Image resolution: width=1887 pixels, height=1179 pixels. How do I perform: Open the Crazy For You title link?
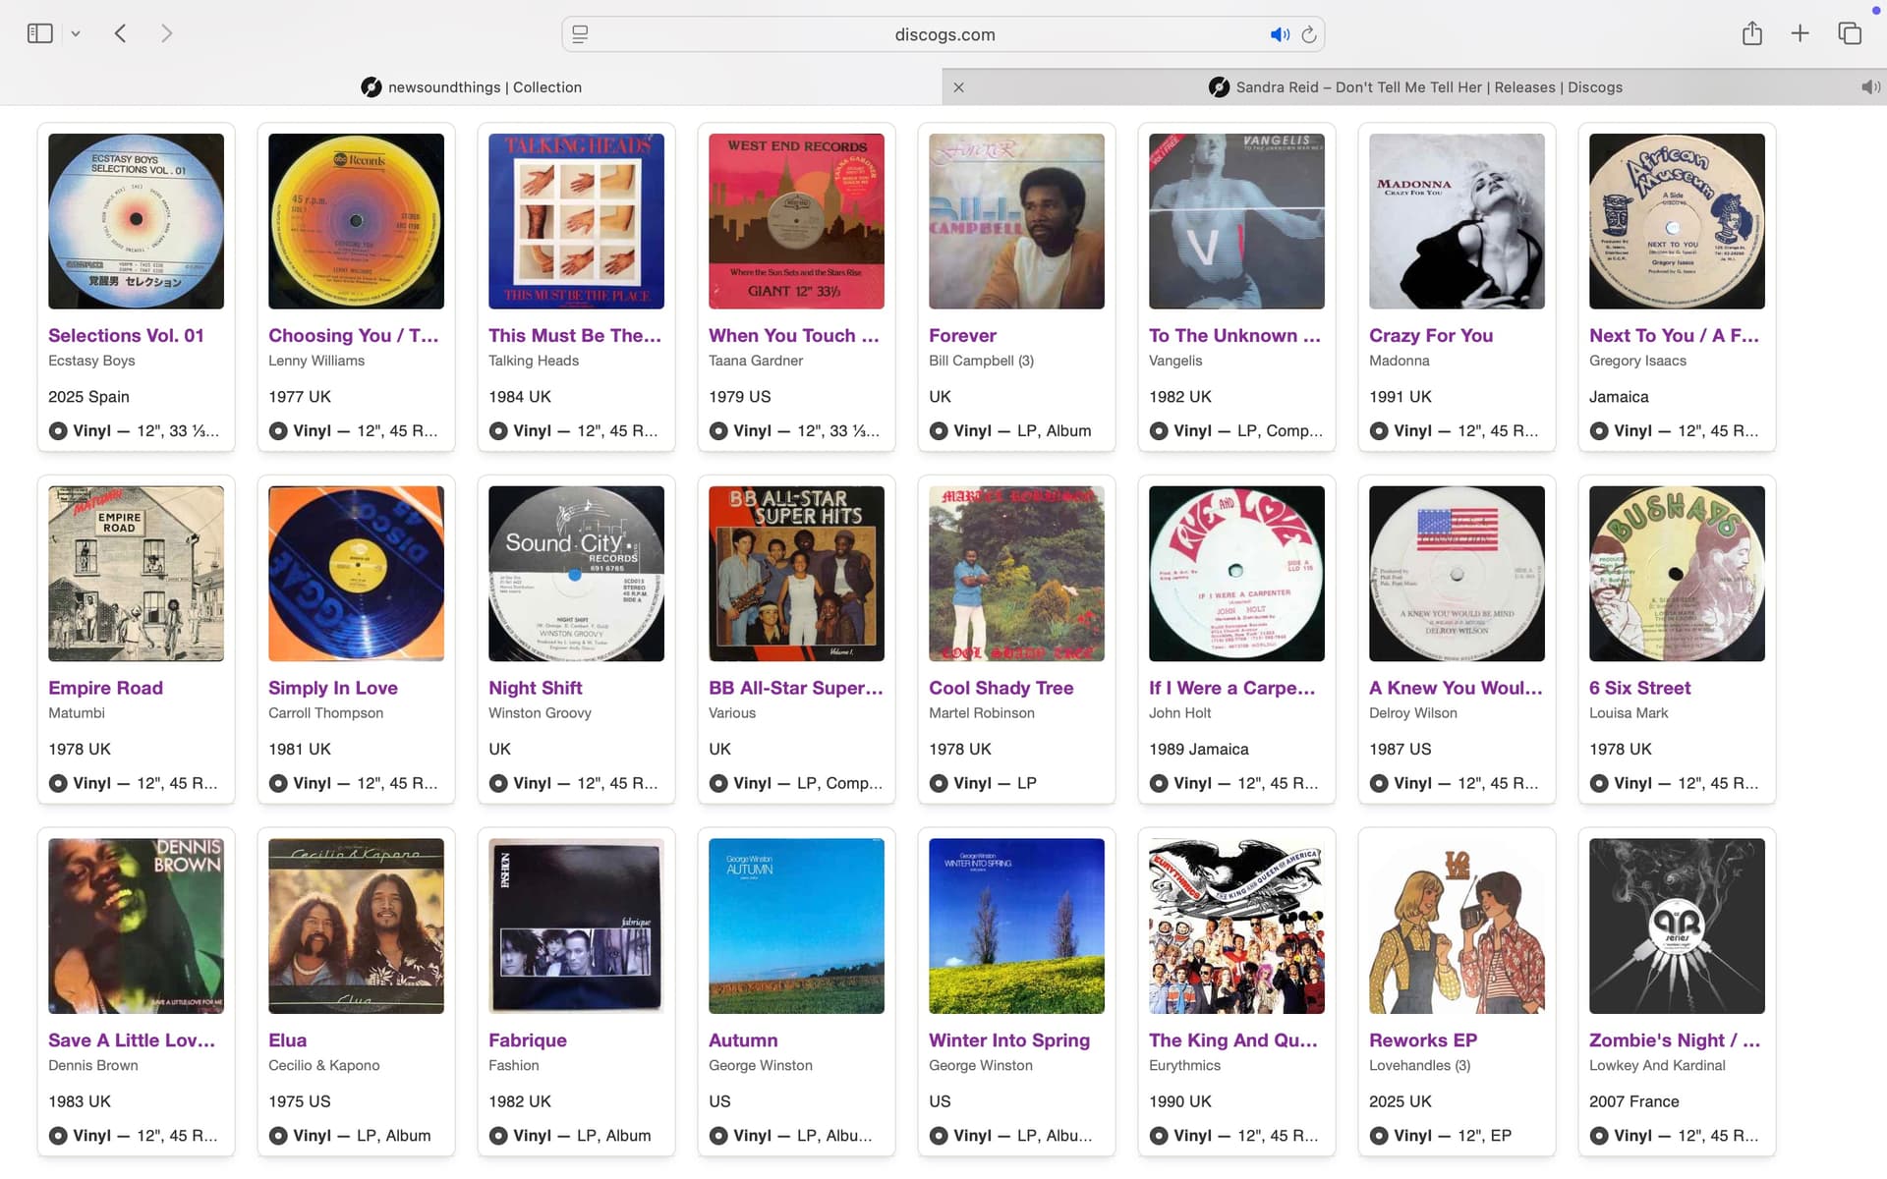point(1431,335)
